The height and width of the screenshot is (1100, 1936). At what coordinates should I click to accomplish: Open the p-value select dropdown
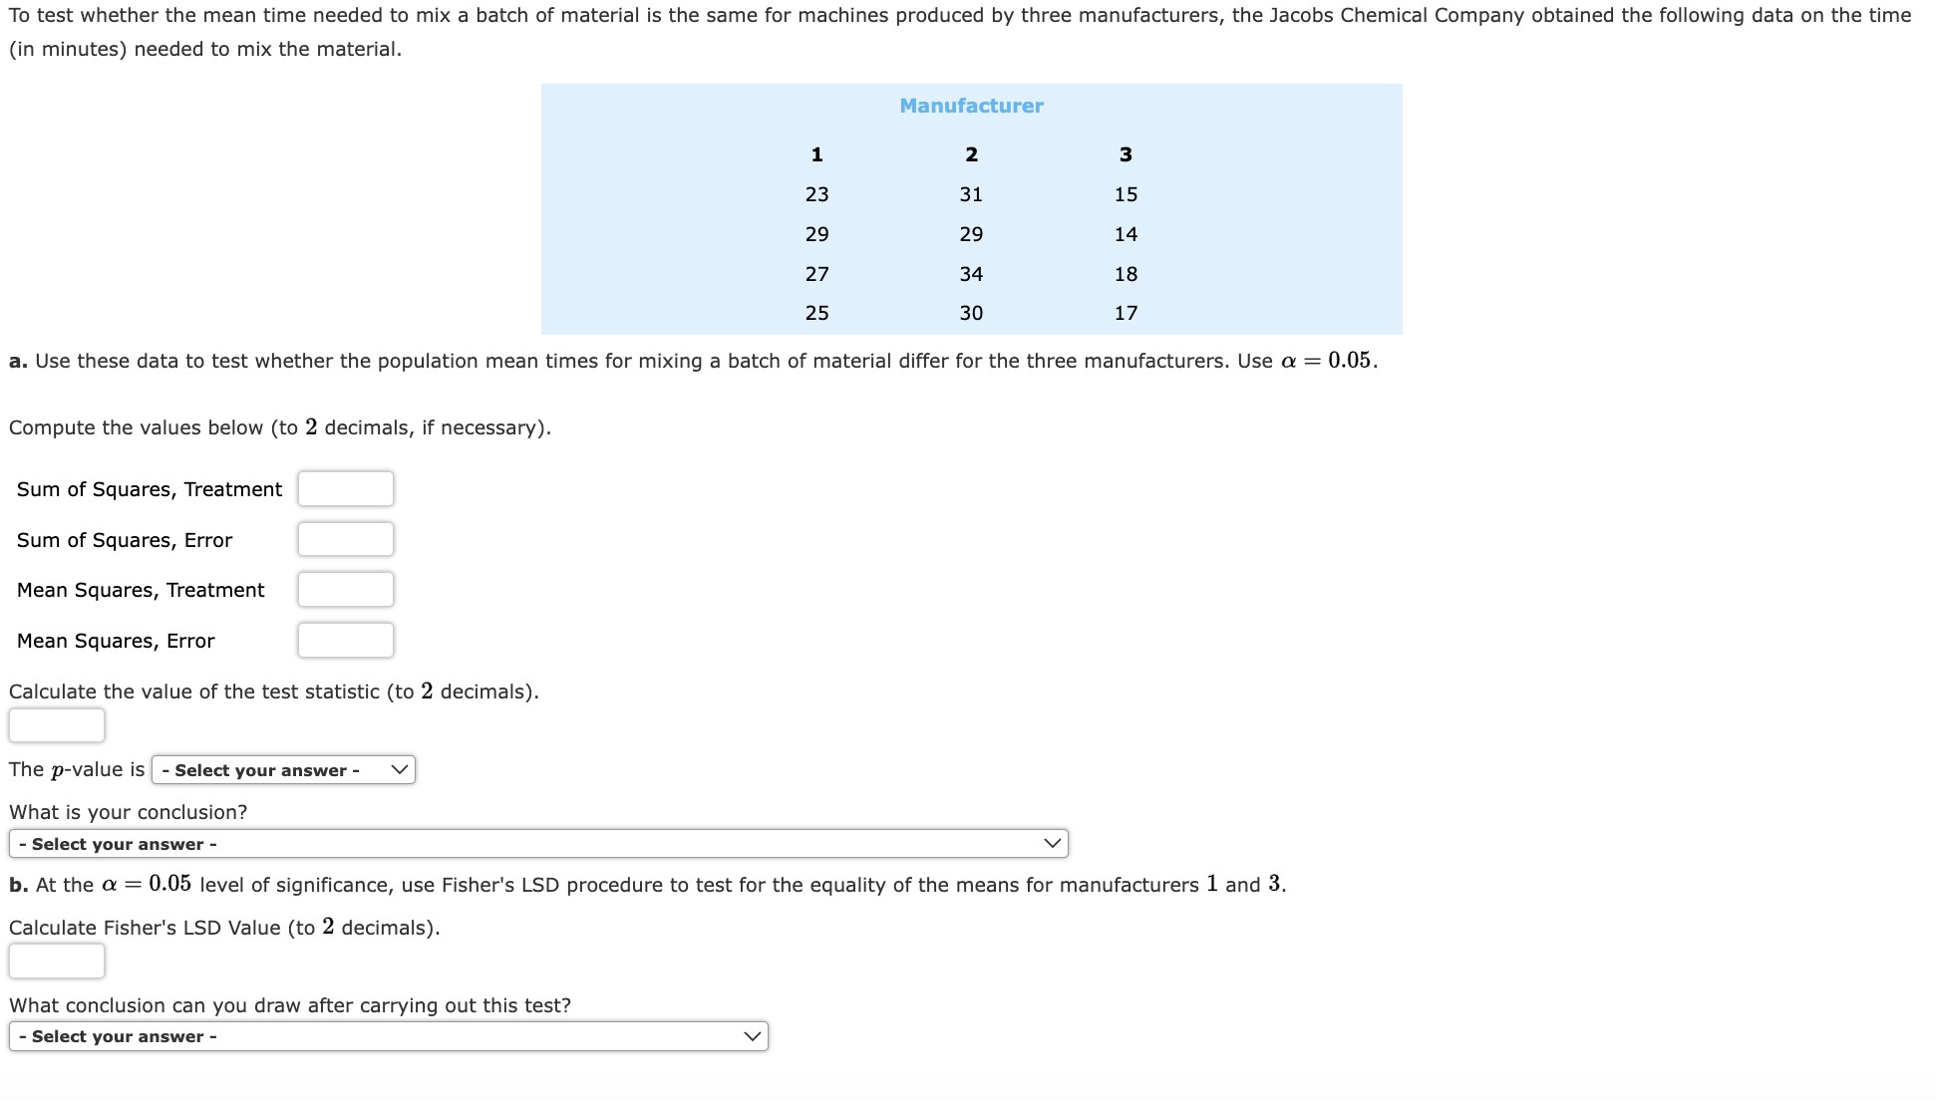click(x=282, y=769)
